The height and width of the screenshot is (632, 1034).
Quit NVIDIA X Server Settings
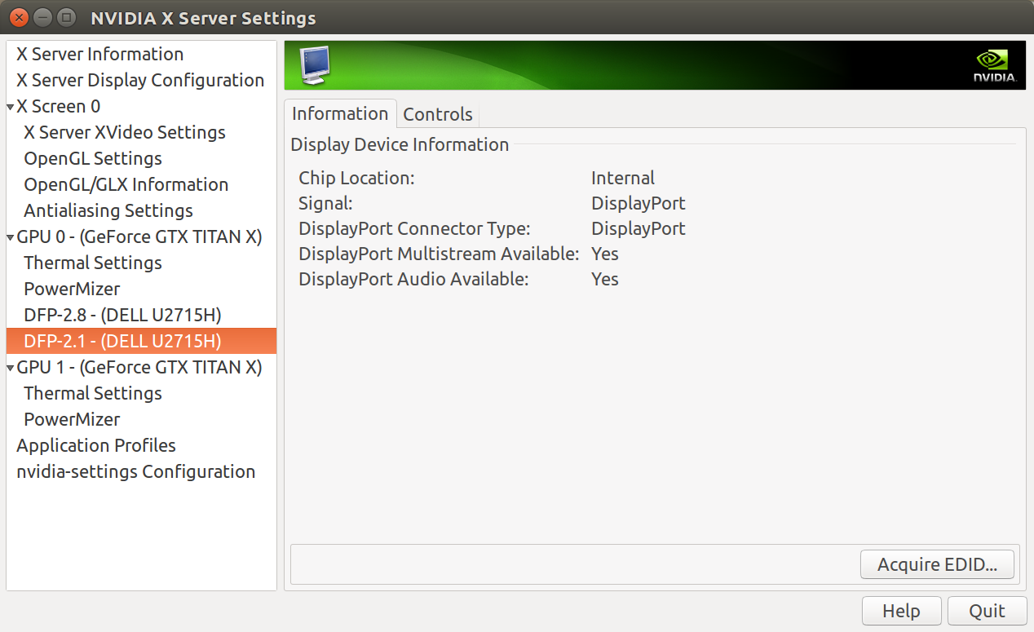(x=987, y=611)
